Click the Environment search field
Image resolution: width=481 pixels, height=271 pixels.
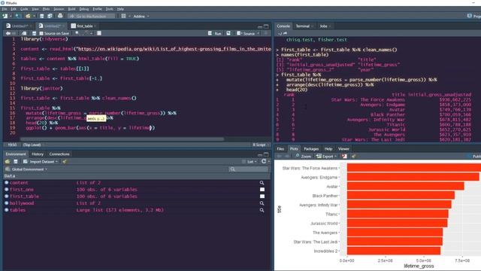point(248,169)
